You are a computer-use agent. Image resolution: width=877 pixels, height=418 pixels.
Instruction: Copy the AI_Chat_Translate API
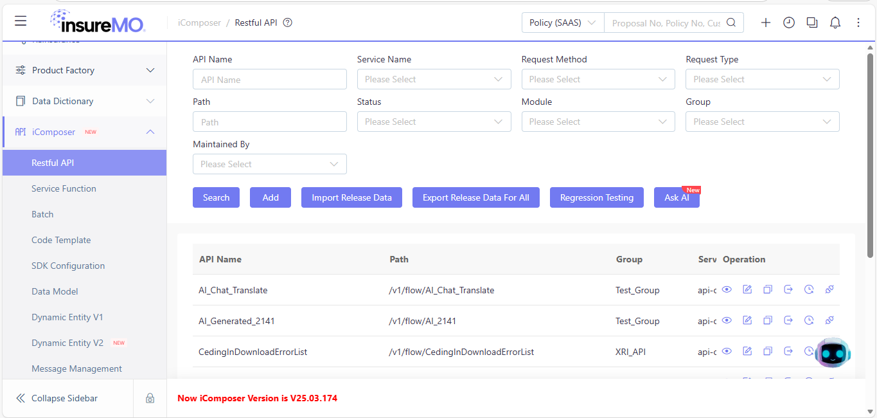pyautogui.click(x=768, y=289)
